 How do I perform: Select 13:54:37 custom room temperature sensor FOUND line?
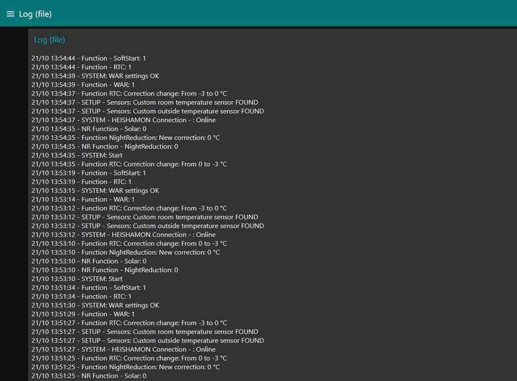pyautogui.click(x=145, y=103)
